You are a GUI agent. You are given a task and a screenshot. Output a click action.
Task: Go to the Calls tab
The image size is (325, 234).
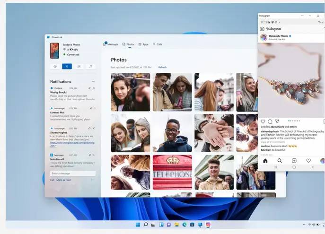tap(157, 44)
